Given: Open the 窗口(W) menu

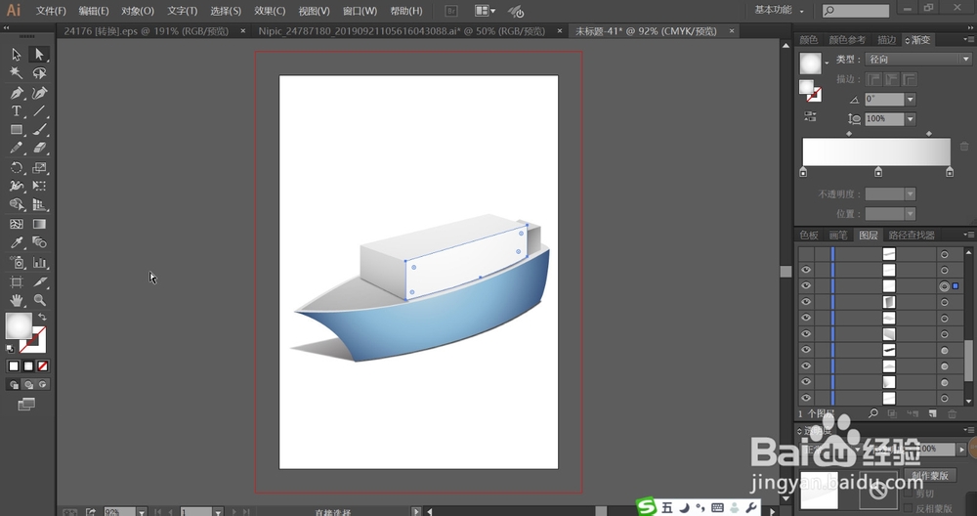Looking at the screenshot, I should click(x=360, y=11).
